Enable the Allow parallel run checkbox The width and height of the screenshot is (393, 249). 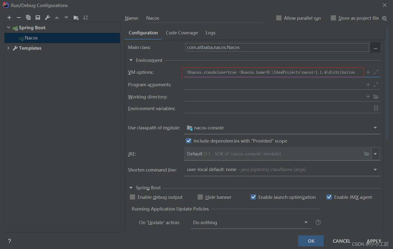tap(279, 18)
